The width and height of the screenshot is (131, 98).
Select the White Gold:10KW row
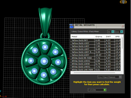(96, 64)
